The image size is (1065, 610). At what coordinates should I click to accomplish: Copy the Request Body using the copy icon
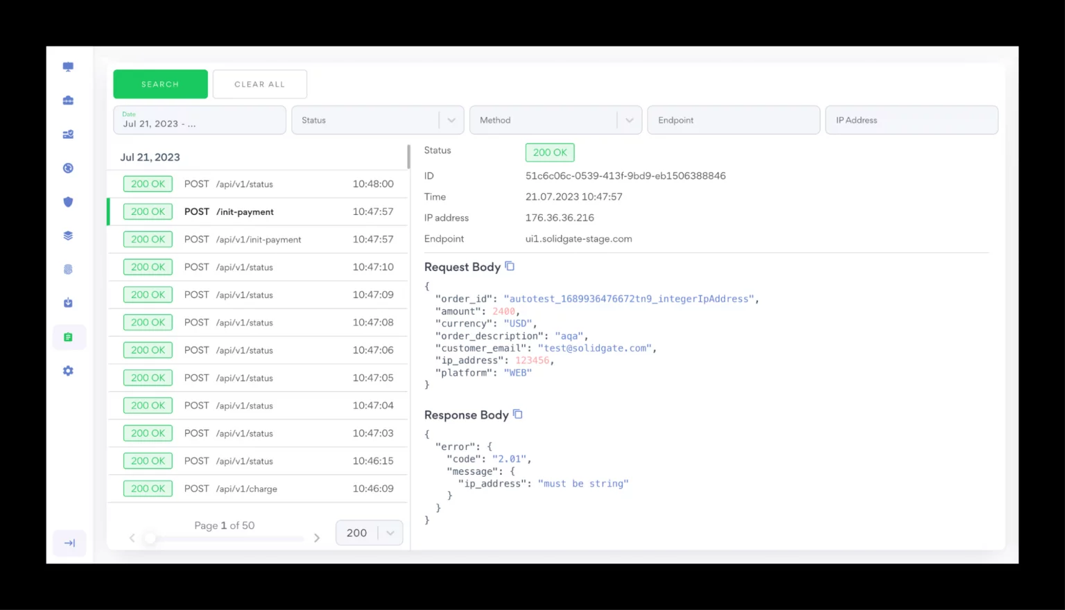click(510, 265)
